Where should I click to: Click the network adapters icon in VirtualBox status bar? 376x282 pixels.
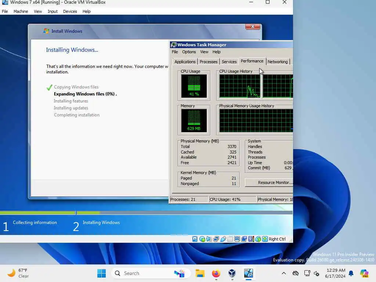(x=216, y=239)
